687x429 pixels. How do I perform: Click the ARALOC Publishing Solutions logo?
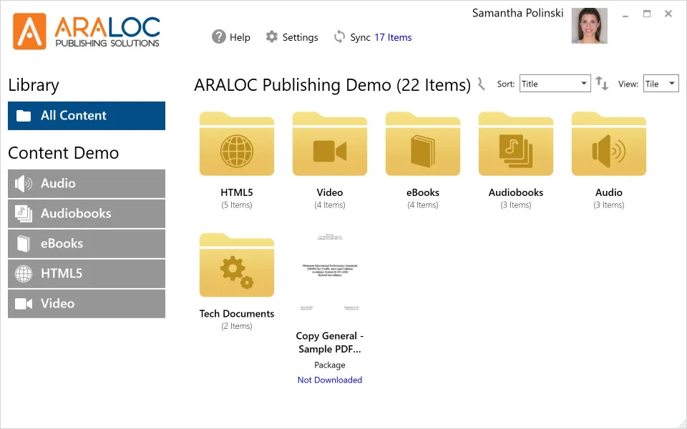coord(87,31)
